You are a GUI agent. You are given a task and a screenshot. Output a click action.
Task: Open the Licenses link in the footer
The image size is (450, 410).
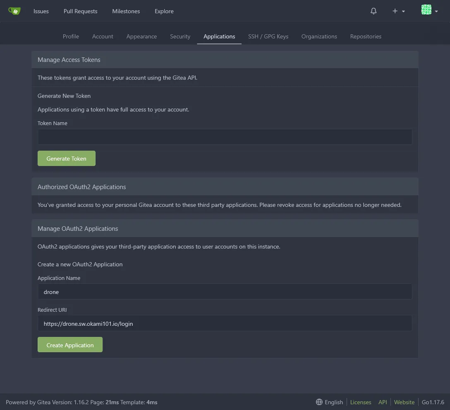pyautogui.click(x=361, y=402)
